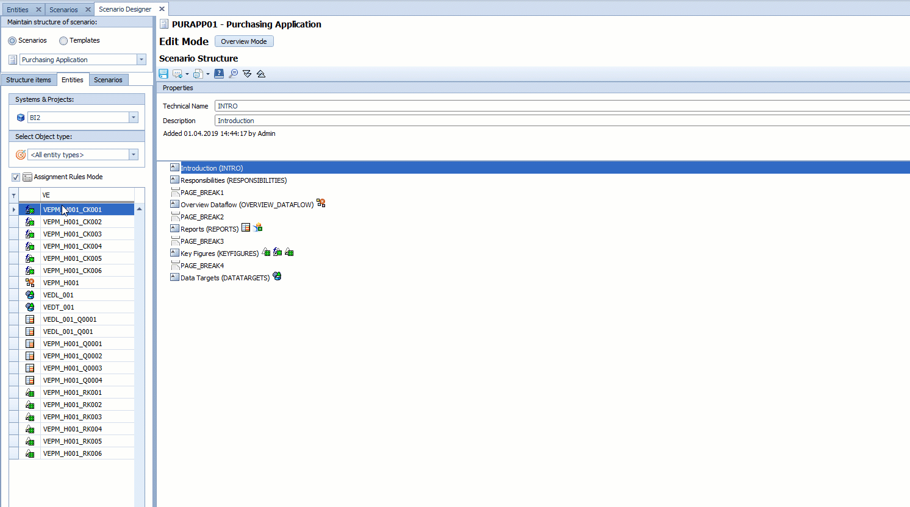Open the entity types dropdown

[134, 154]
